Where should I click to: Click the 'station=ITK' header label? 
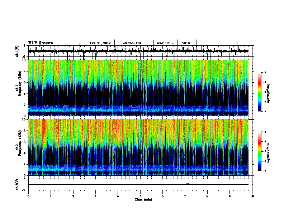click(132, 43)
